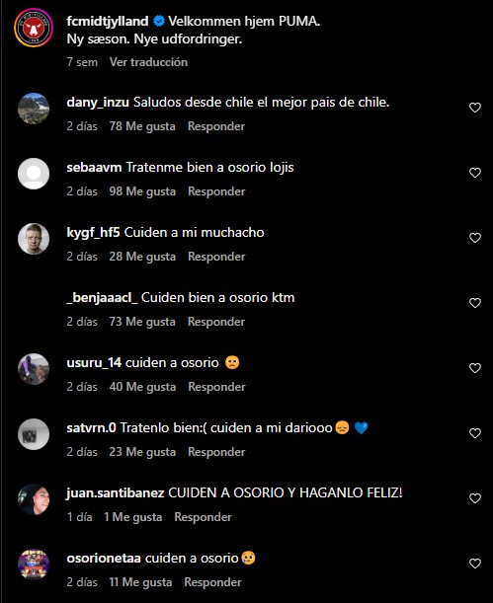Screen dimensions: 493x603
Task: Reply to osorionetaa's comment
Action: click(212, 582)
